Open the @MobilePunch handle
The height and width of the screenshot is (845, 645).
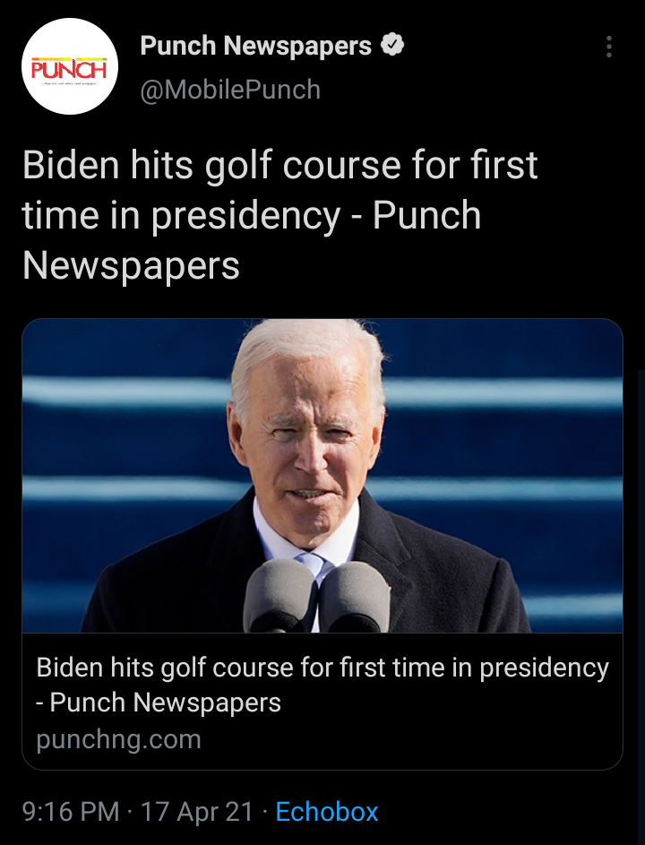pos(230,90)
